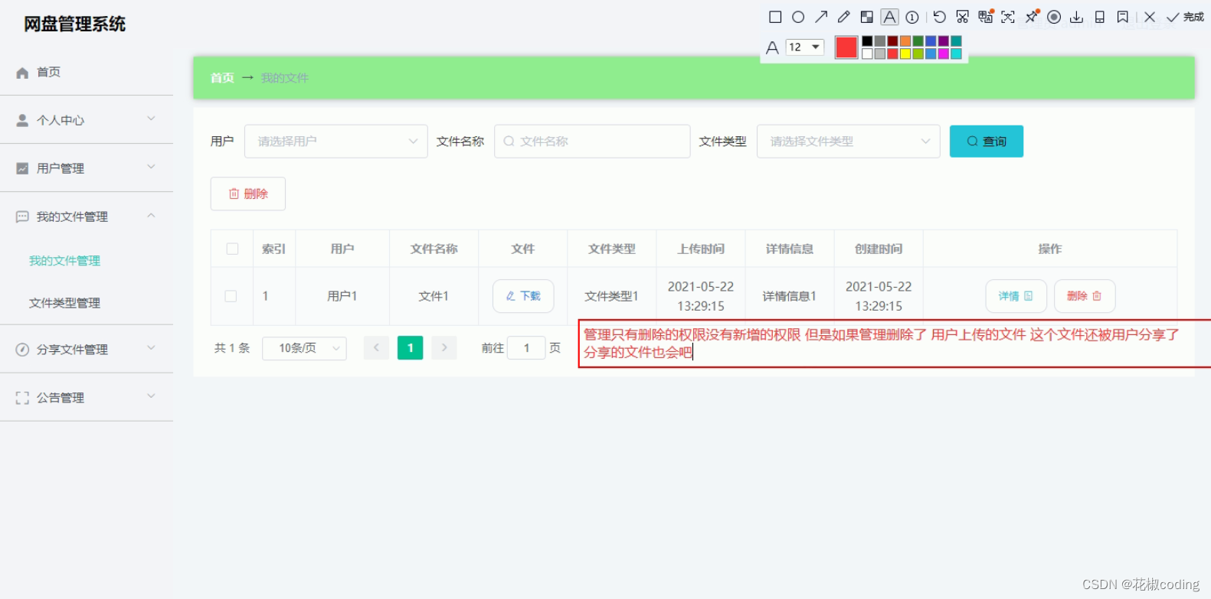1211x599 pixels.
Task: Collapse the 我的文件管理 menu
Action: pos(87,216)
